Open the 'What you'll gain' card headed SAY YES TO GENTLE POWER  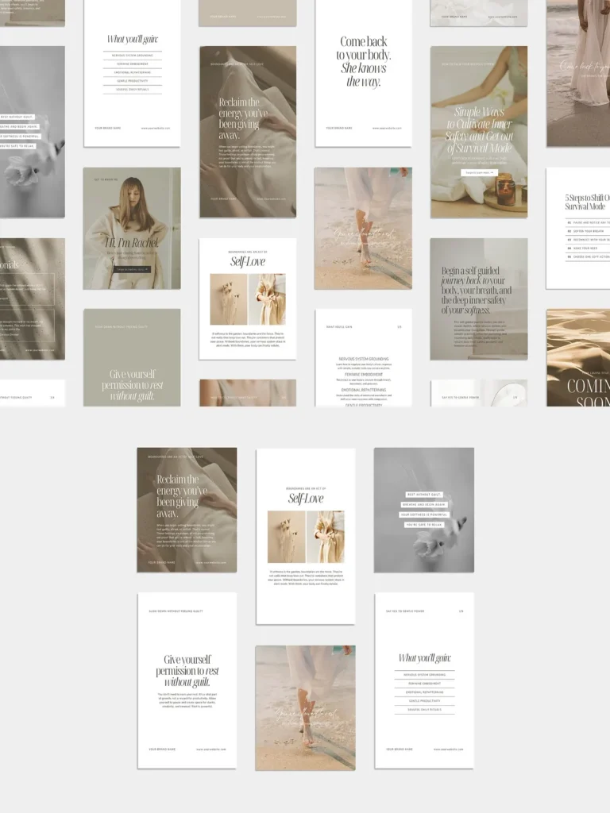[x=424, y=680]
